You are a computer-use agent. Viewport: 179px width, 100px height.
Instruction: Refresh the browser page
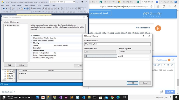click(x=164, y=6)
